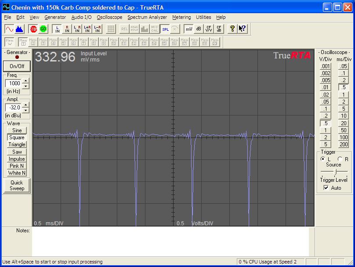Image resolution: width=355 pixels, height=267 pixels.
Task: Select the Triangle waveform
Action: pos(17,144)
